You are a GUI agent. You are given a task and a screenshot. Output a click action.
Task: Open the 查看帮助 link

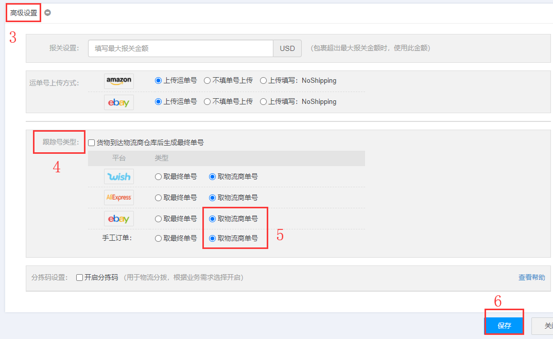(x=531, y=277)
